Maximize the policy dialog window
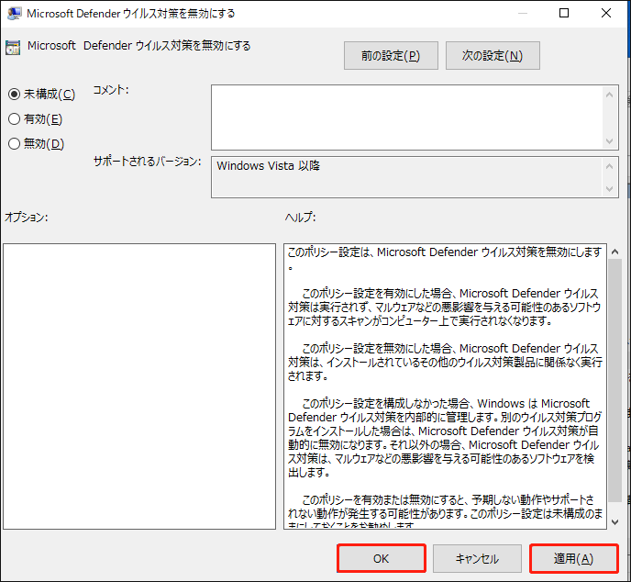 pos(564,13)
